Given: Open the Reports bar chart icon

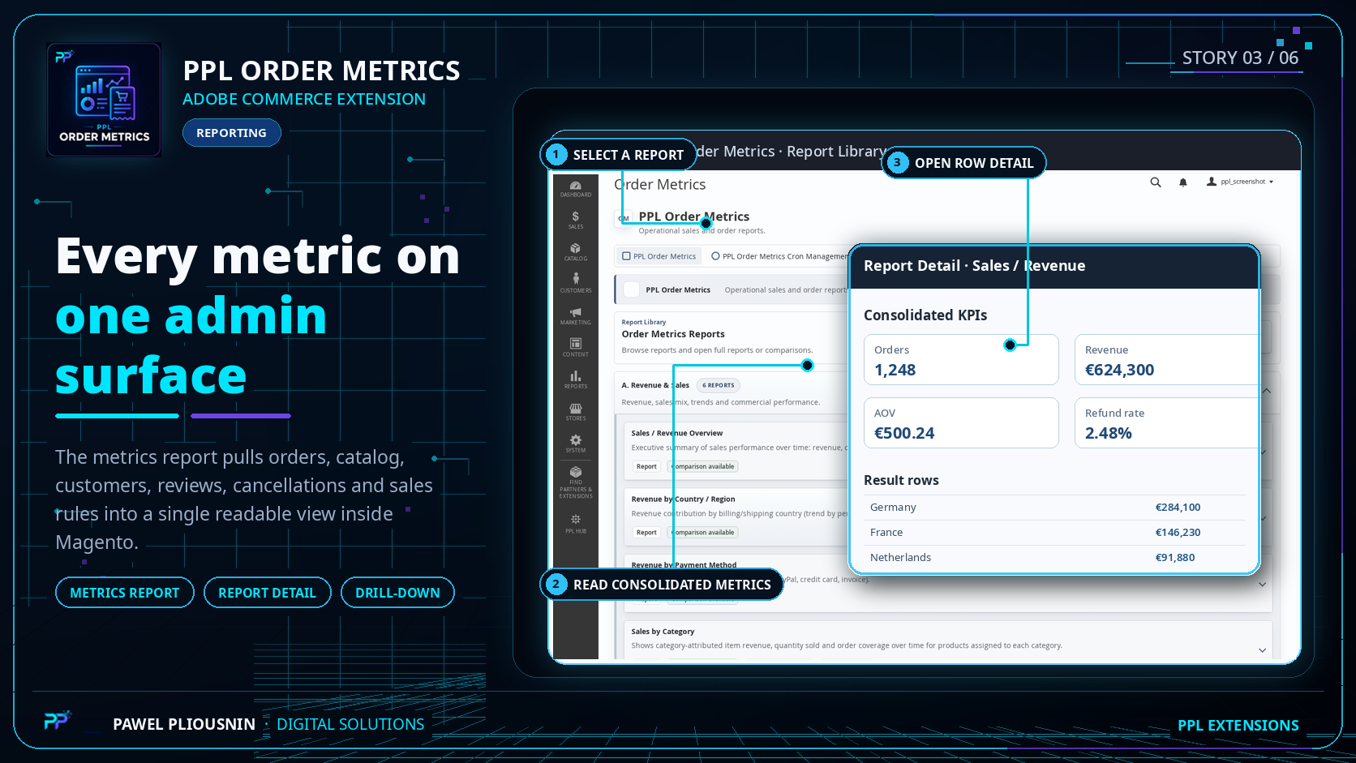Looking at the screenshot, I should tap(575, 379).
